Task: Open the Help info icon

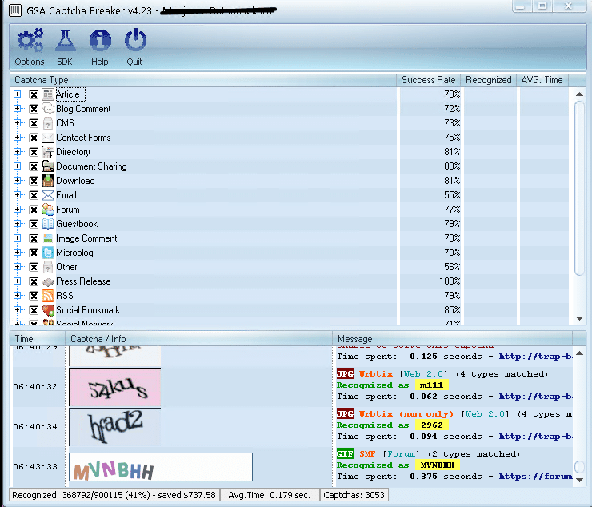Action: [100, 41]
